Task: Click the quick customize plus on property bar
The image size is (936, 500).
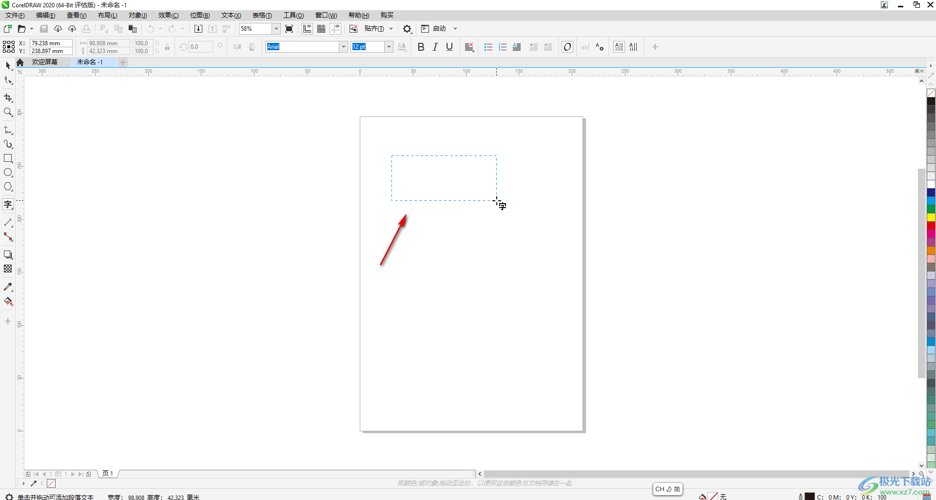Action: tap(655, 47)
